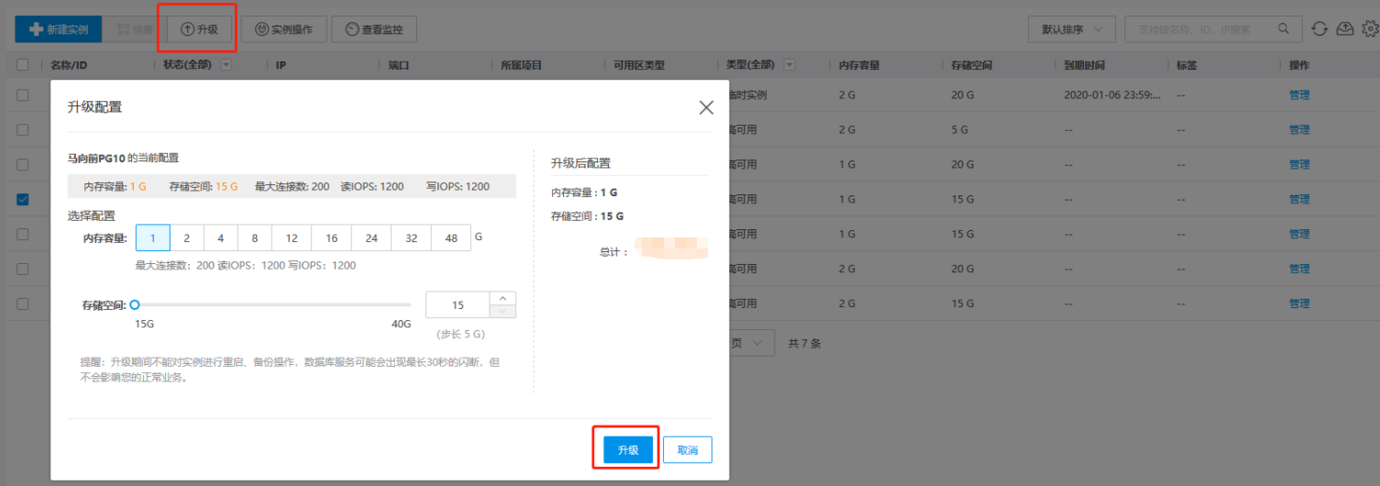Click the 名称/ID column header
1380x486 pixels.
pyautogui.click(x=69, y=65)
